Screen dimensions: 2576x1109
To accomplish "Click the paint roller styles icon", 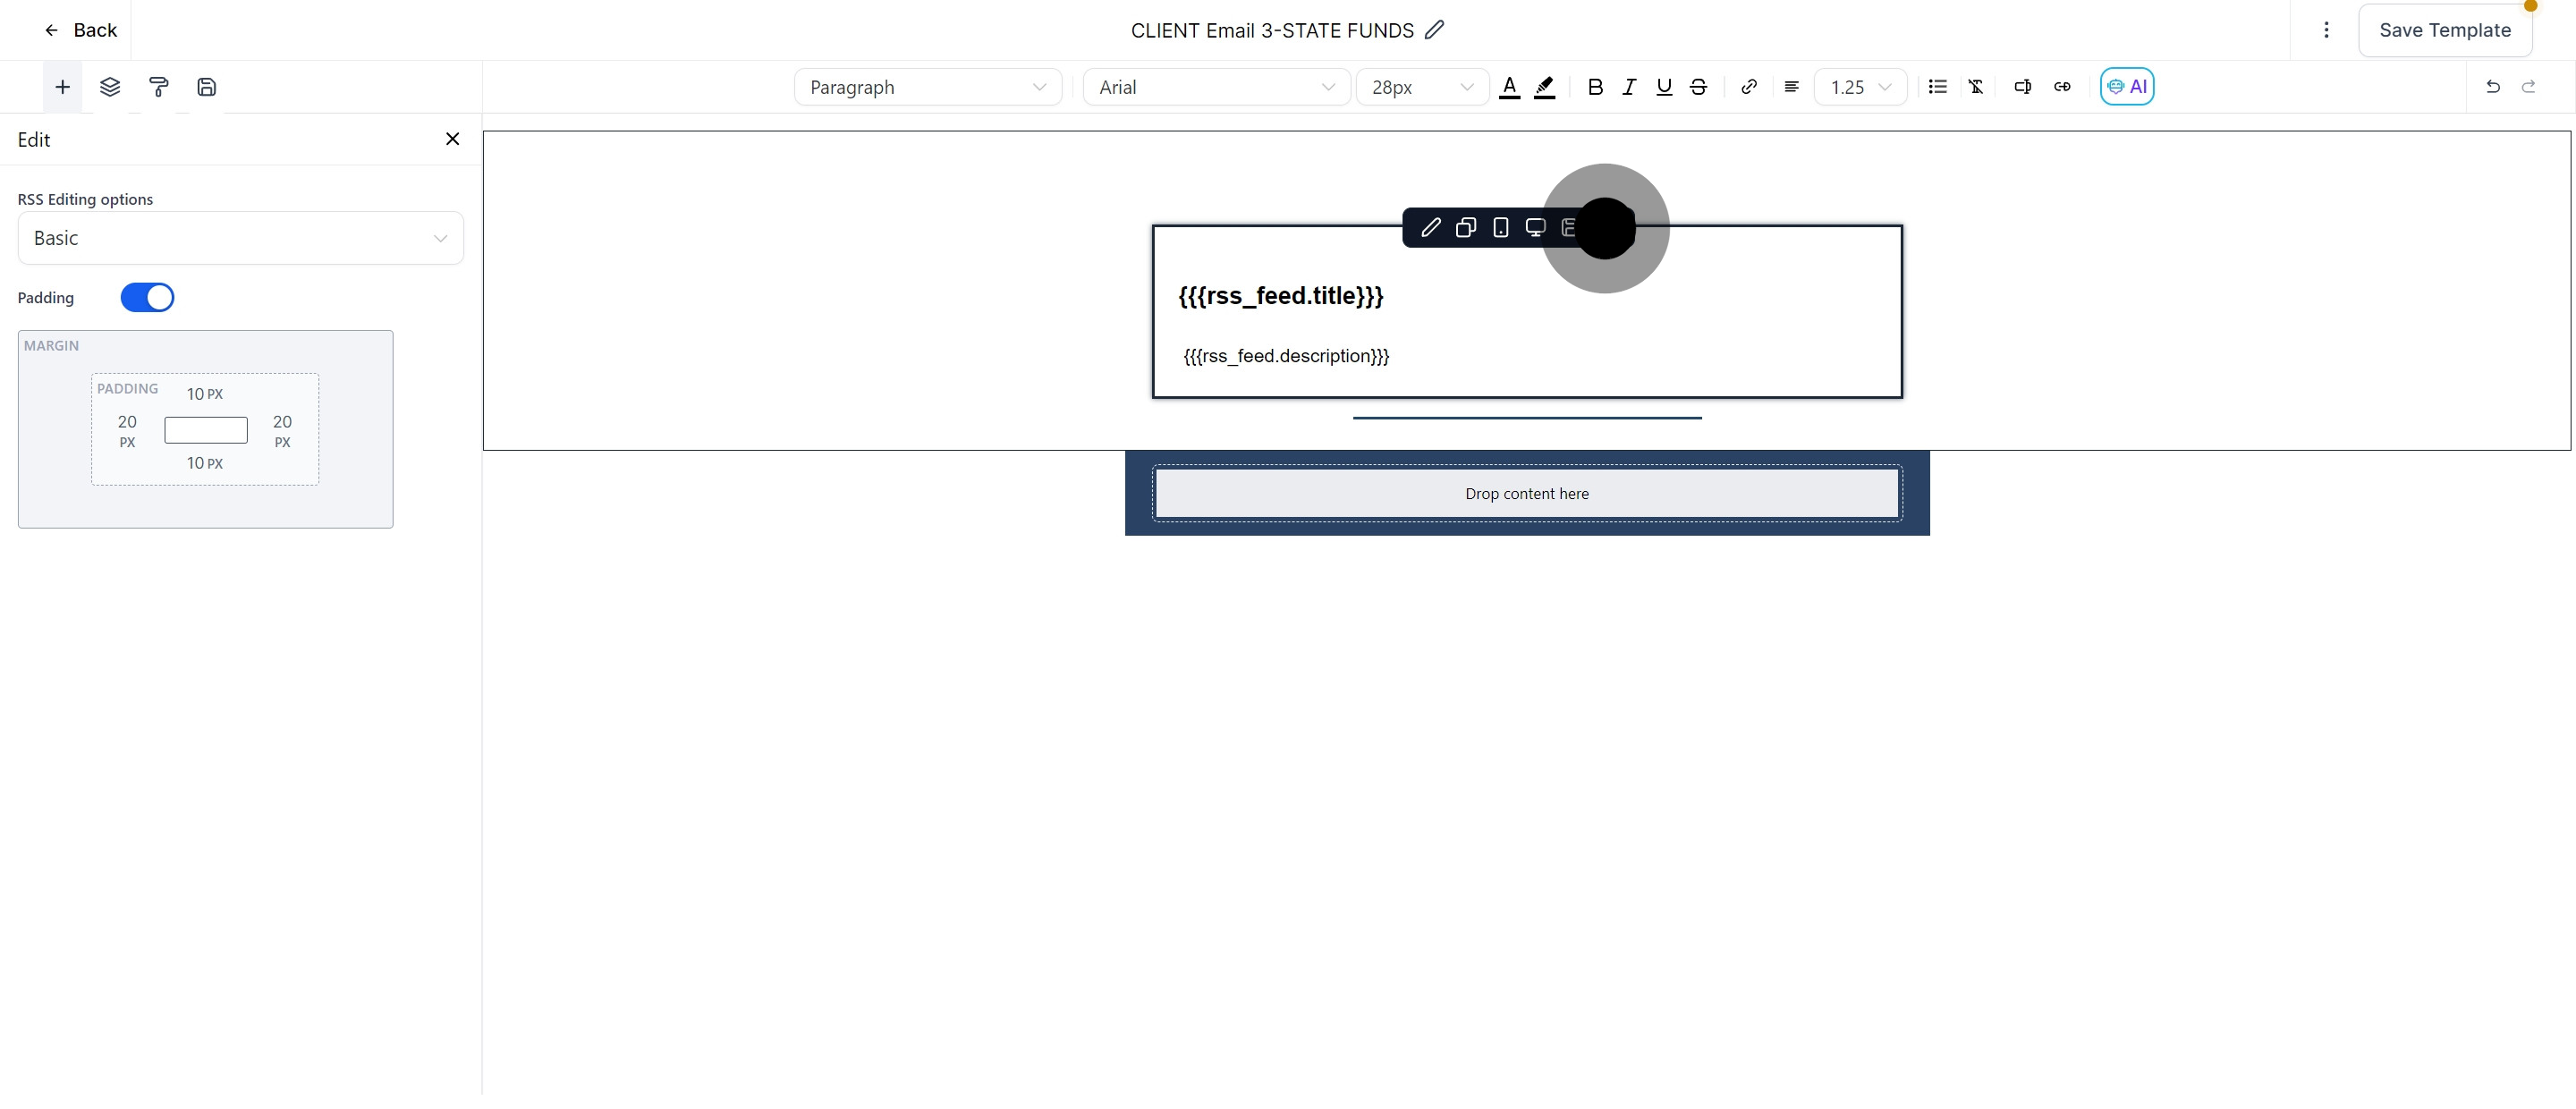I will (158, 87).
